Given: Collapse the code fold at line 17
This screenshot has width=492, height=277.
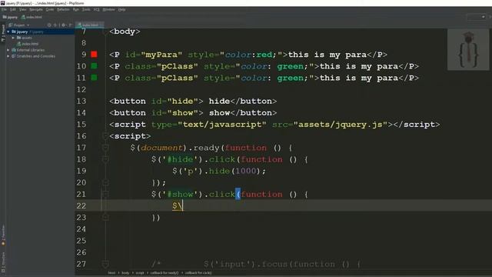Looking at the screenshot, I should [x=105, y=148].
